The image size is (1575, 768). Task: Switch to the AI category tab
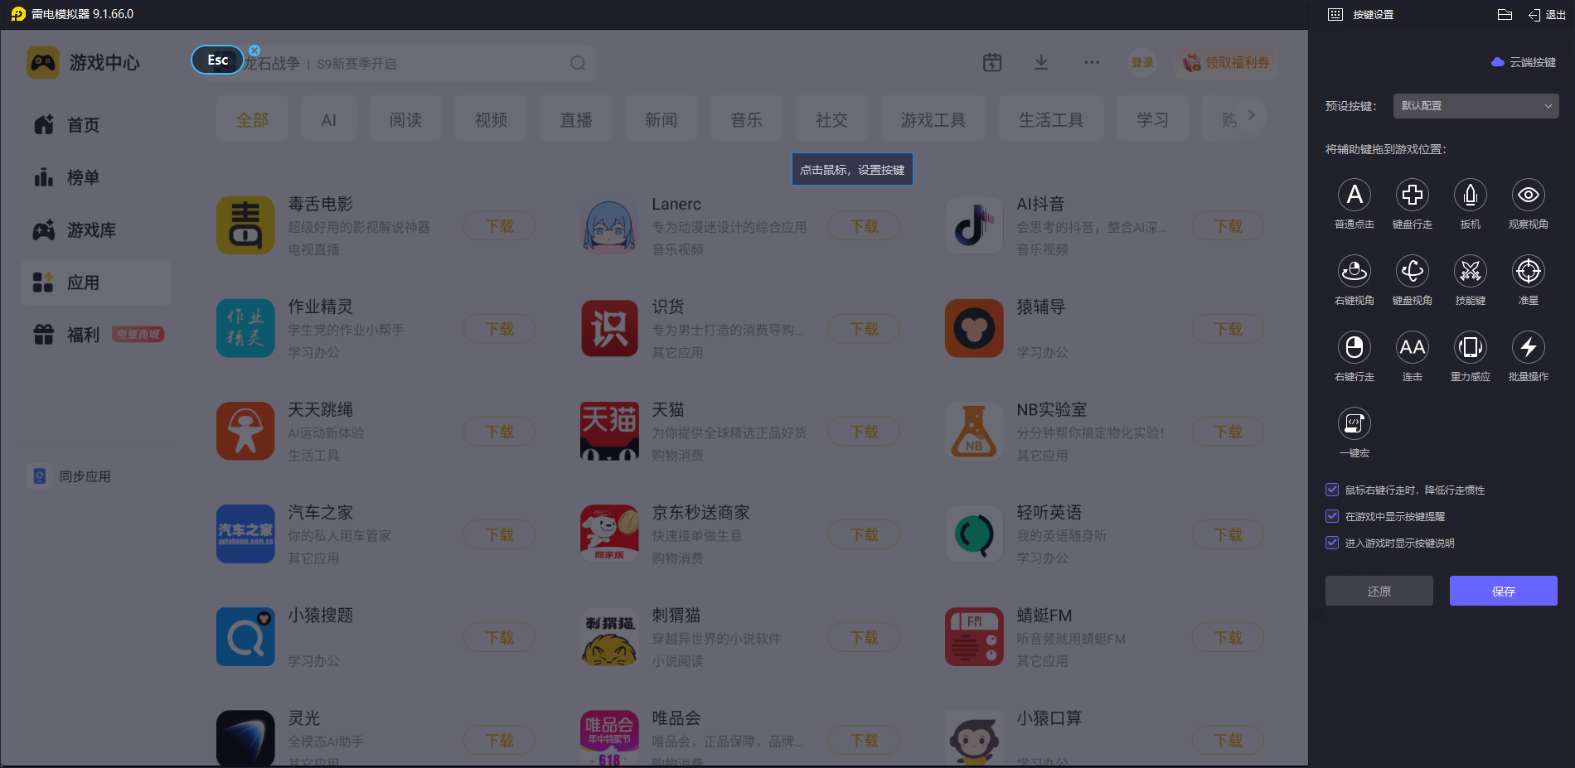click(x=329, y=120)
